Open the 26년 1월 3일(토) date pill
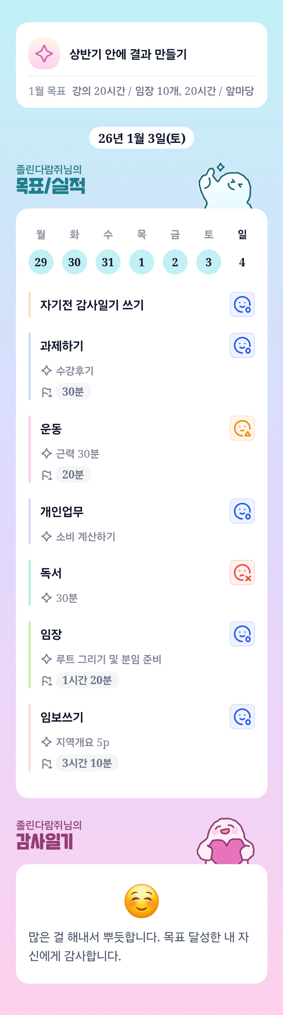283x1015 pixels. [x=142, y=138]
